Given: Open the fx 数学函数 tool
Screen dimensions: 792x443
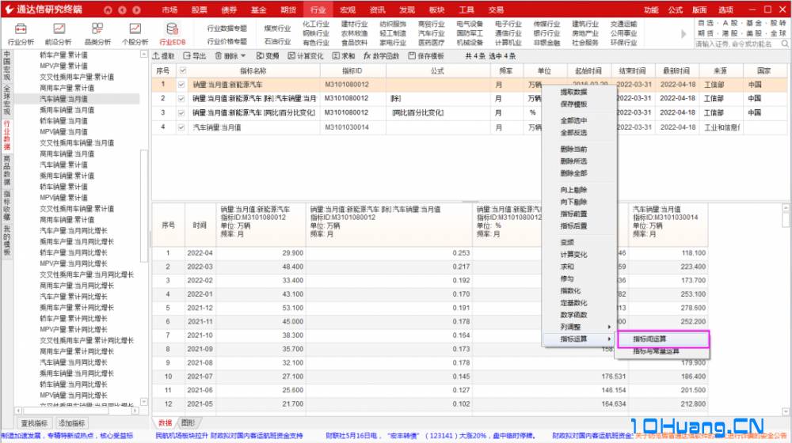Looking at the screenshot, I should click(x=382, y=56).
